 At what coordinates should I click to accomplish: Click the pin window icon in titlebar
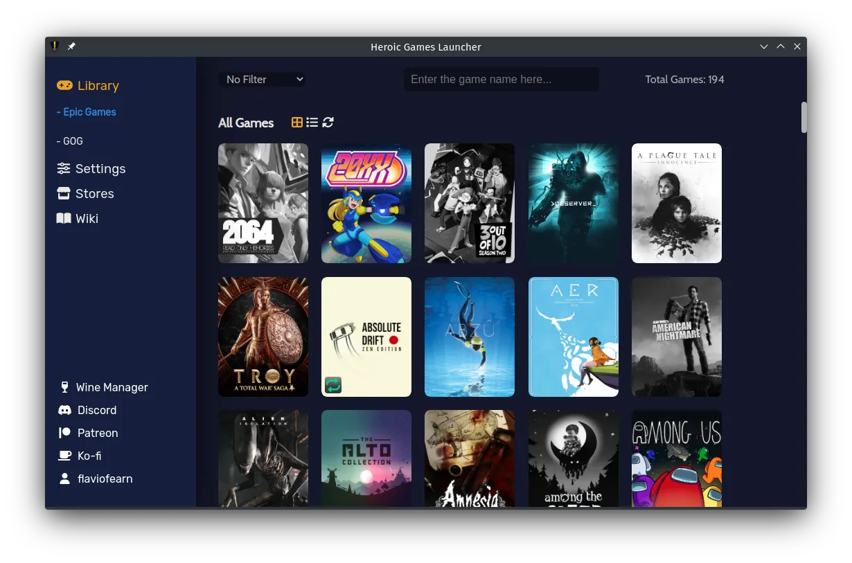(71, 46)
